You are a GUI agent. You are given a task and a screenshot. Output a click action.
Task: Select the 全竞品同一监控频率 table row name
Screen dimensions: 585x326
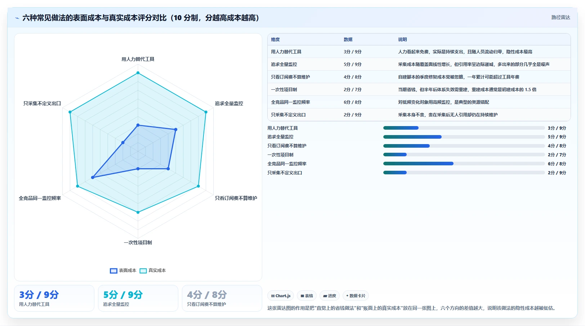point(290,102)
